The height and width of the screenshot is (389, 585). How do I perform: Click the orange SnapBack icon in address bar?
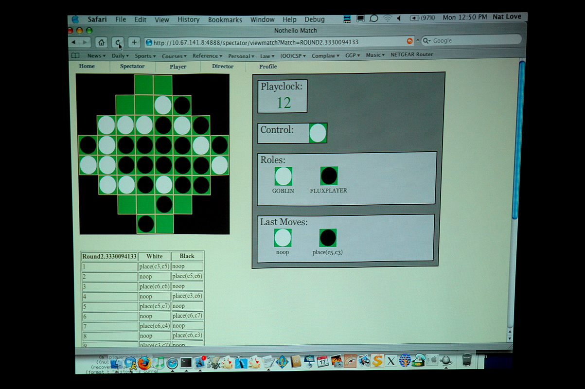409,41
